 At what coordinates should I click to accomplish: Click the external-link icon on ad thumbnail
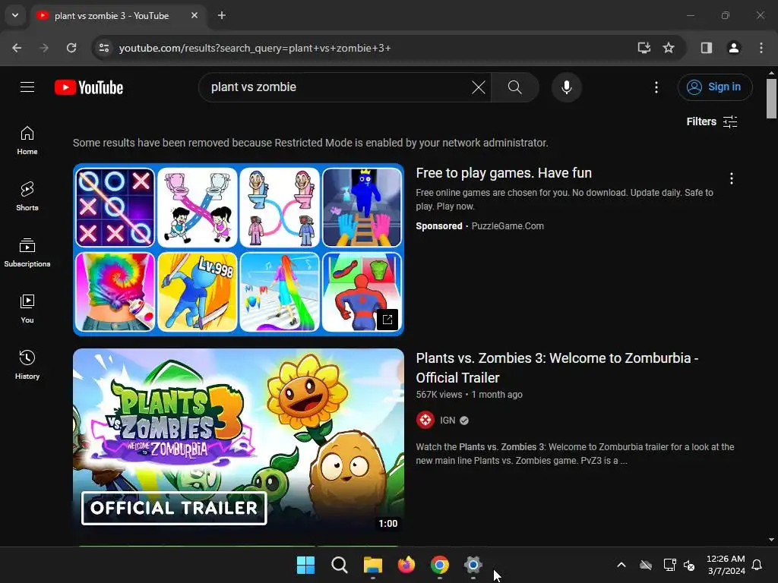[387, 320]
